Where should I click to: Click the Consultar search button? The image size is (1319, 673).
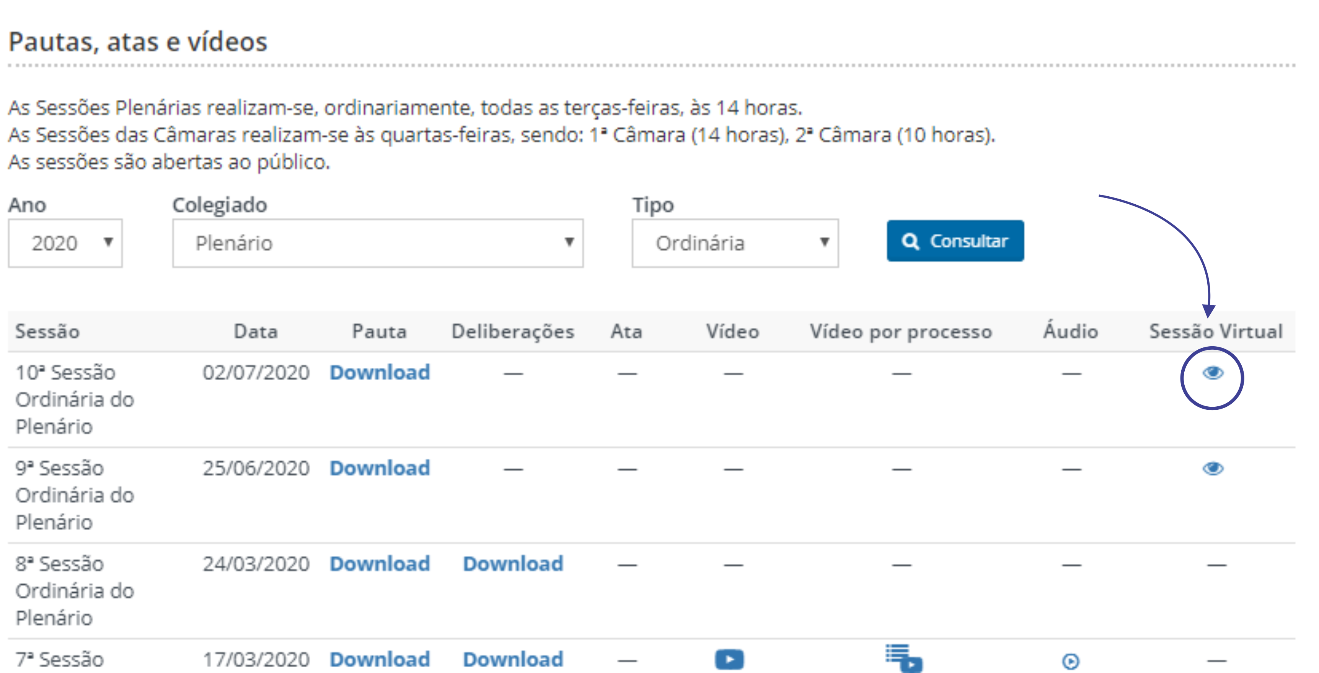(x=955, y=241)
